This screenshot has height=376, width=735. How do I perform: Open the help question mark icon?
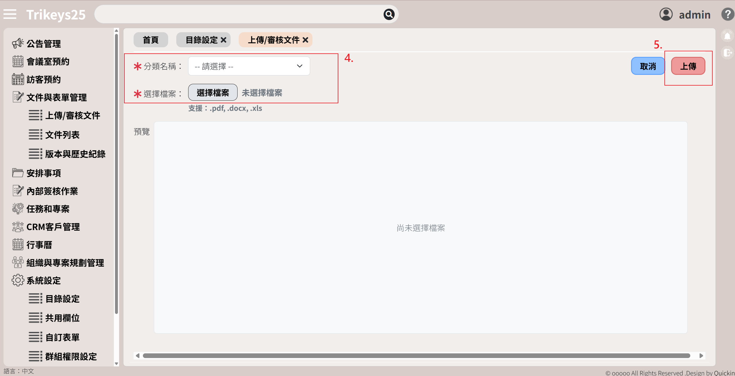(727, 14)
